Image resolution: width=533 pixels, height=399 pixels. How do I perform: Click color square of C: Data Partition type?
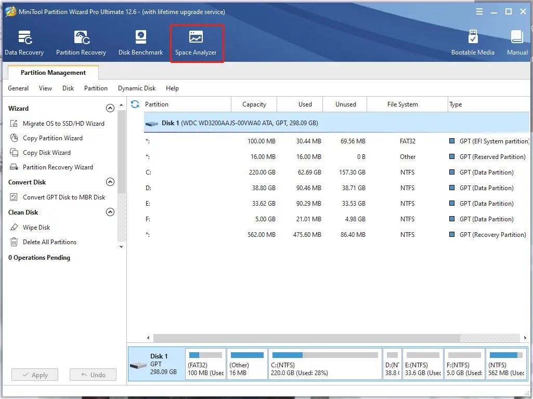click(x=452, y=172)
